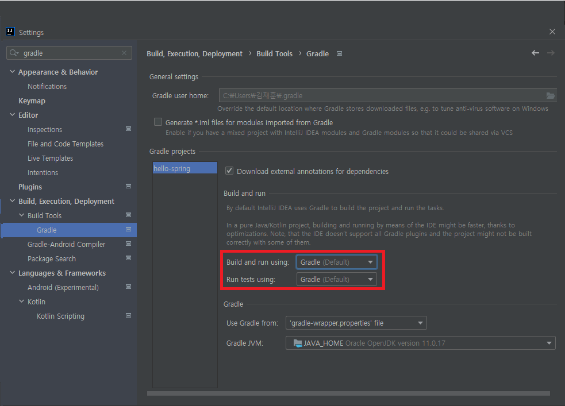Uncheck Download external annotations for dependencies
The image size is (565, 406).
(x=229, y=171)
